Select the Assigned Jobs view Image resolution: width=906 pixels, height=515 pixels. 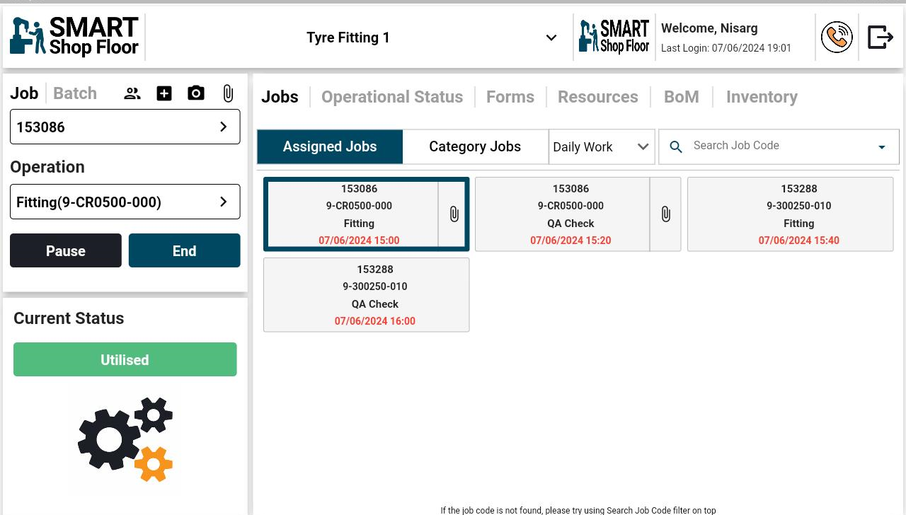coord(330,146)
